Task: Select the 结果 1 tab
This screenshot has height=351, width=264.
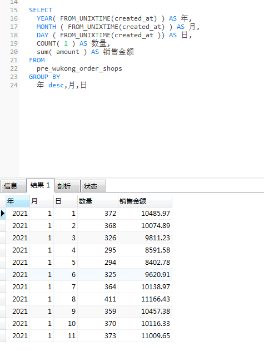Action: tap(41, 185)
